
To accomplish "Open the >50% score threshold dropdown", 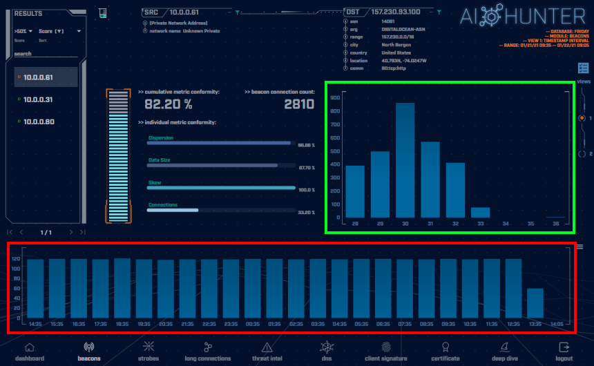I will pyautogui.click(x=23, y=31).
